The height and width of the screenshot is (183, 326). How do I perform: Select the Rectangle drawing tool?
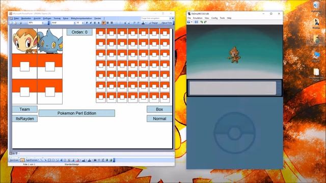click(x=49, y=160)
